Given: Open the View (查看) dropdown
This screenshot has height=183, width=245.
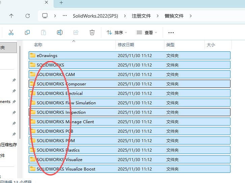Looking at the screenshot, I should (147, 32).
